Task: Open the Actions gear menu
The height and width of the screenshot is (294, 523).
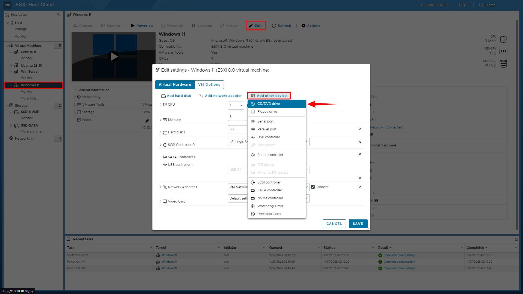Action: coord(303,26)
